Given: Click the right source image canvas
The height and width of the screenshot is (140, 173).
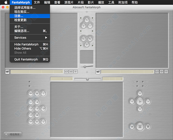Looking at the screenshot, I should click(x=132, y=40).
